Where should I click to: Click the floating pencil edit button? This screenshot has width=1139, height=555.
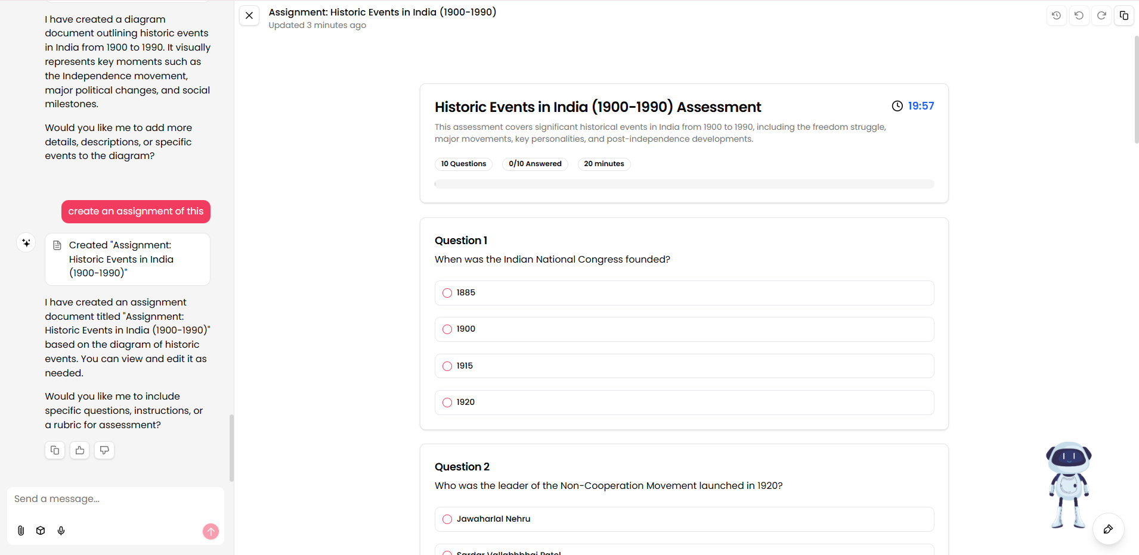(x=1108, y=529)
